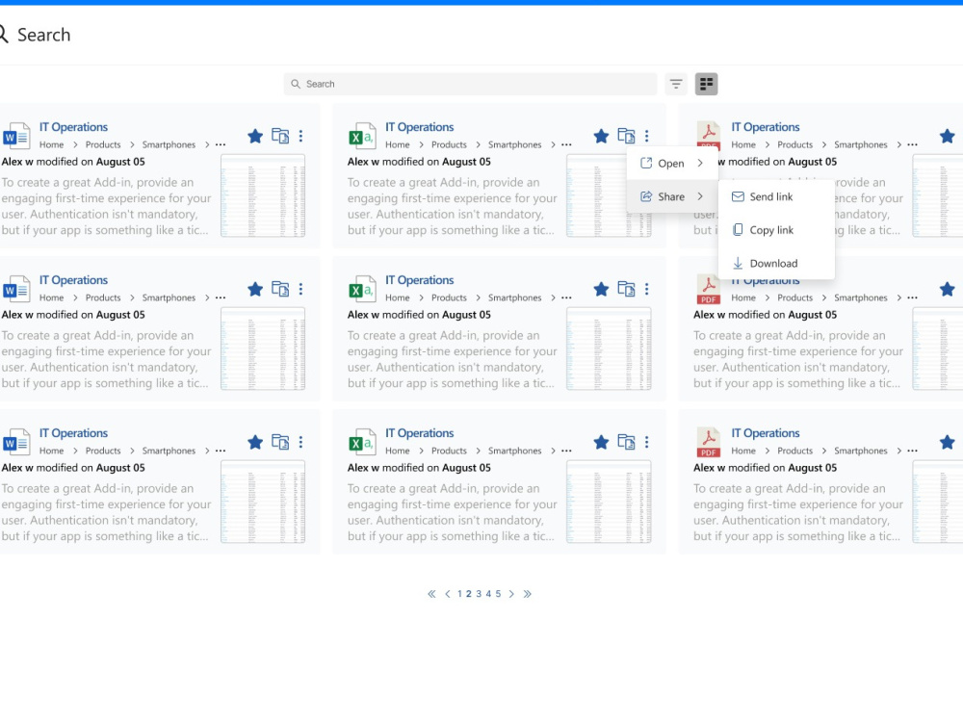Click the preview icon on the bottom-row Excel card
Viewport: 963px width, 722px height.
tap(626, 442)
